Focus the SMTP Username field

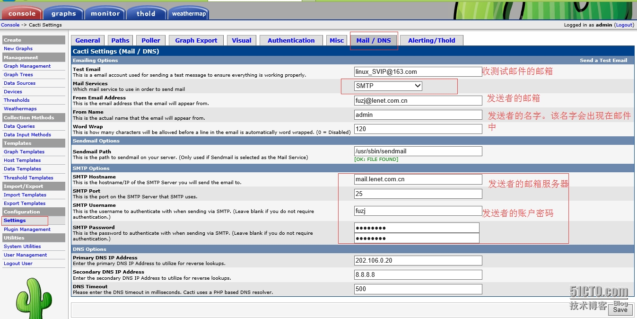[418, 211]
